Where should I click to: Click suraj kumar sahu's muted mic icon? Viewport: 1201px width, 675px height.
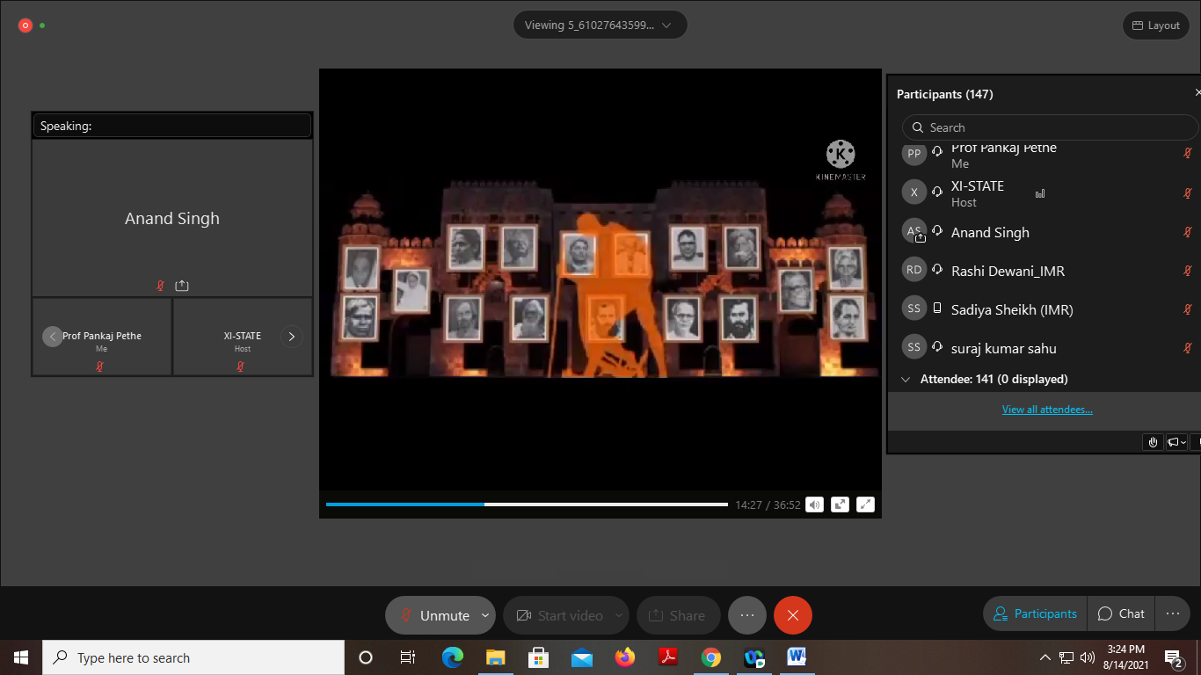point(1188,348)
